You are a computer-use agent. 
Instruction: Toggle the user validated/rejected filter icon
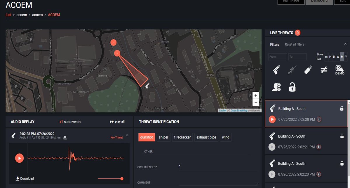[x=276, y=87]
